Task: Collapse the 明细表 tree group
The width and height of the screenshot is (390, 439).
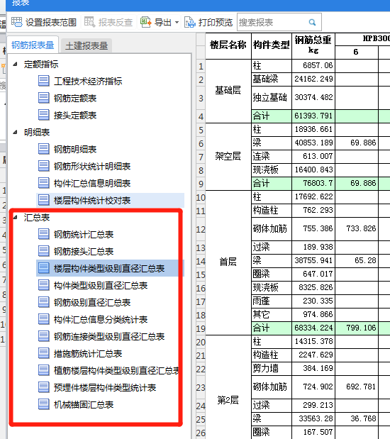Action: [x=16, y=132]
